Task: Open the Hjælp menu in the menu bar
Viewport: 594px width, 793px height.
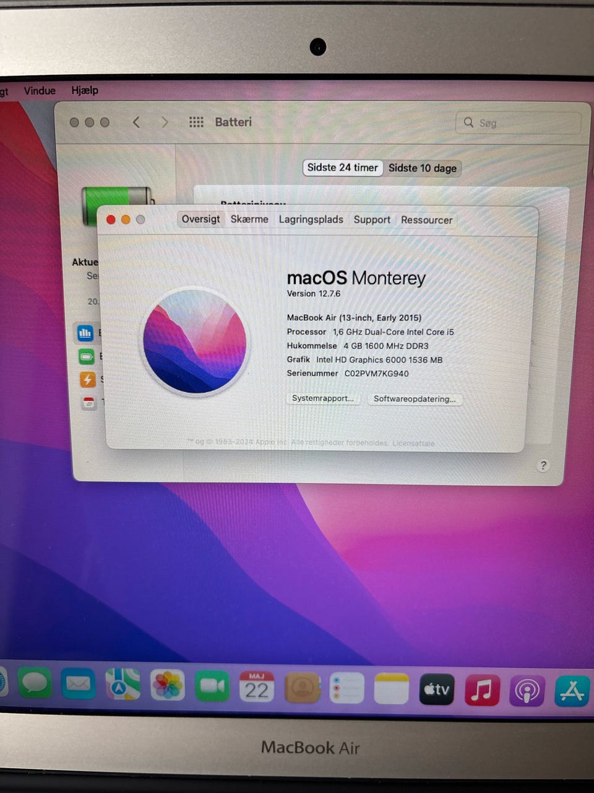Action: (x=85, y=90)
